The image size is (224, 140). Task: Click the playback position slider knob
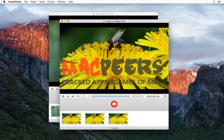(x=130, y=96)
